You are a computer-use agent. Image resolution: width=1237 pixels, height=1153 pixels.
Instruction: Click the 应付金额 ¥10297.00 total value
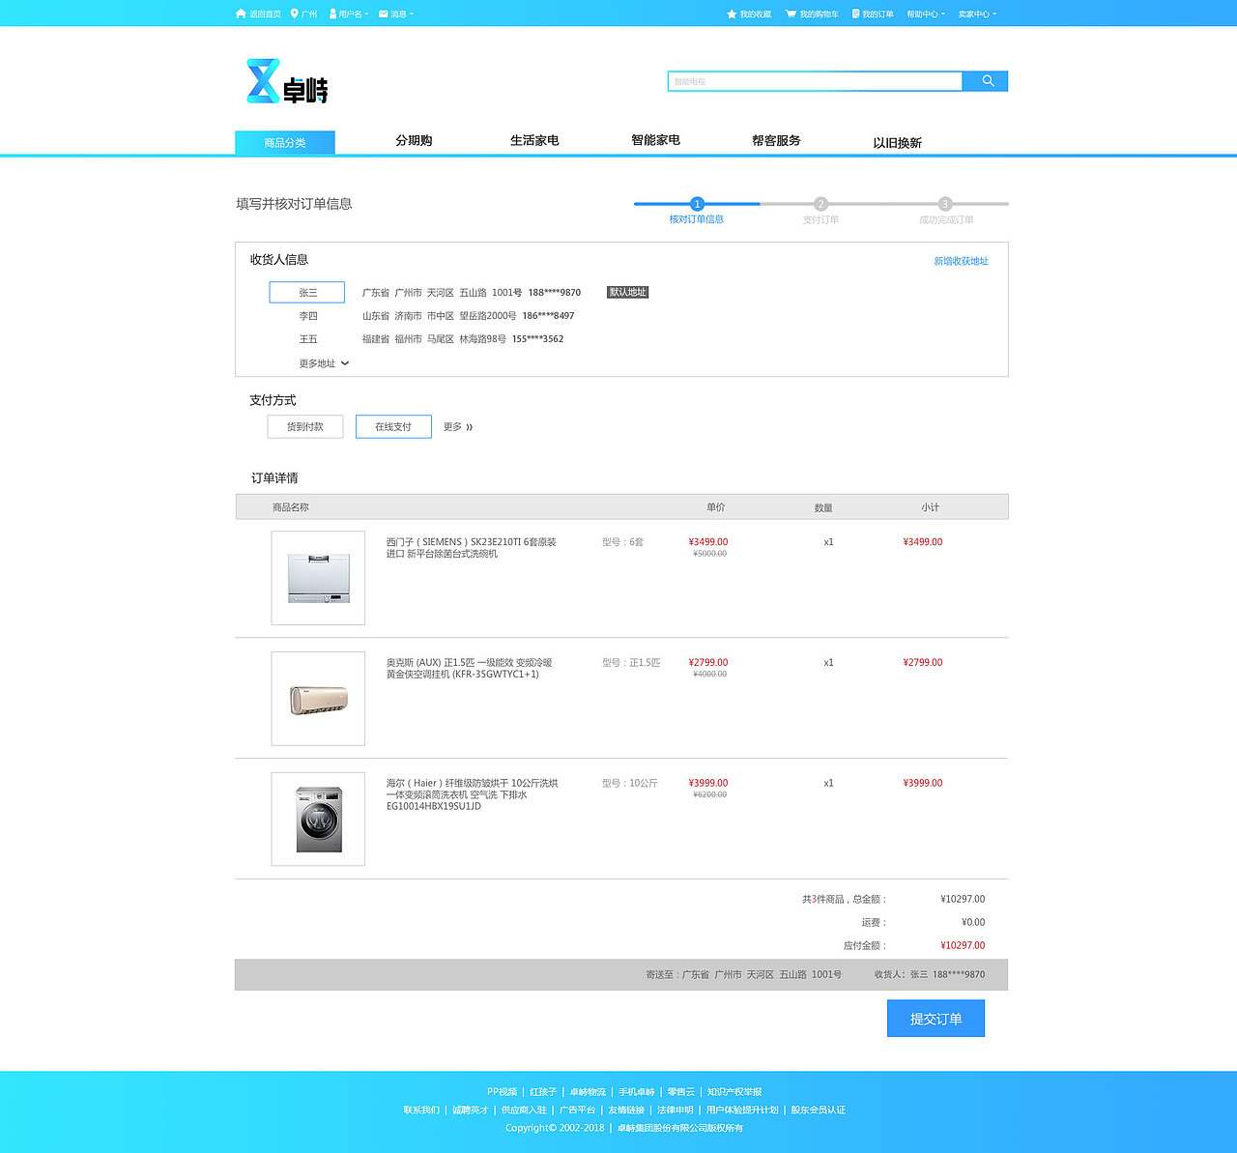[963, 945]
